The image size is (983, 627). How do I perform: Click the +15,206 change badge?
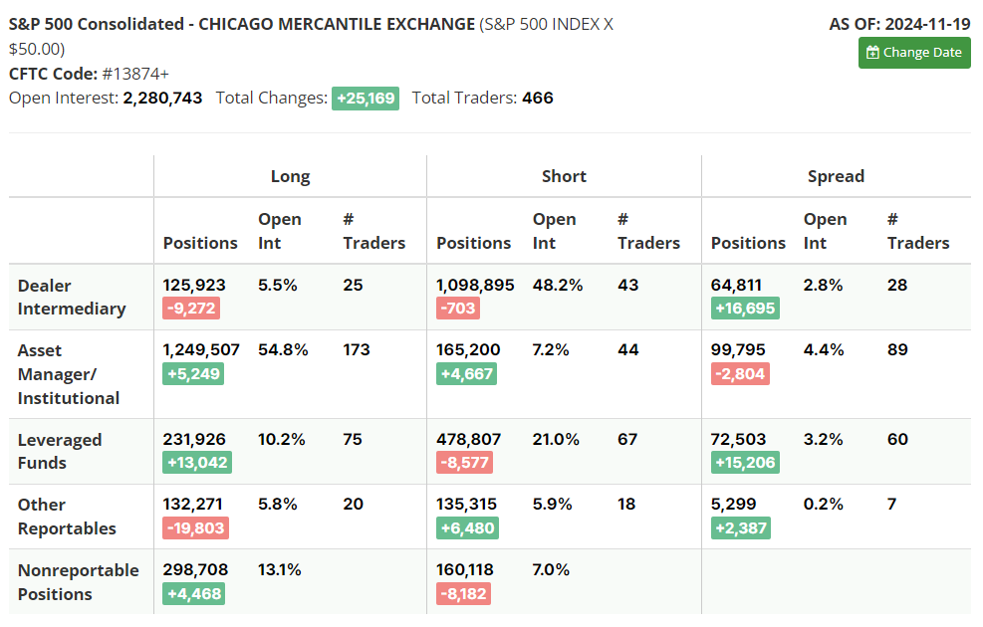745,463
